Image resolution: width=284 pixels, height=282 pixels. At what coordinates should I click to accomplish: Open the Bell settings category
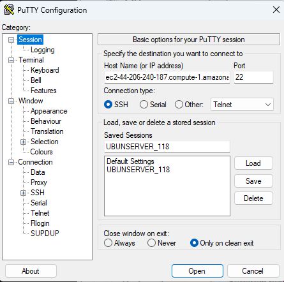click(36, 80)
